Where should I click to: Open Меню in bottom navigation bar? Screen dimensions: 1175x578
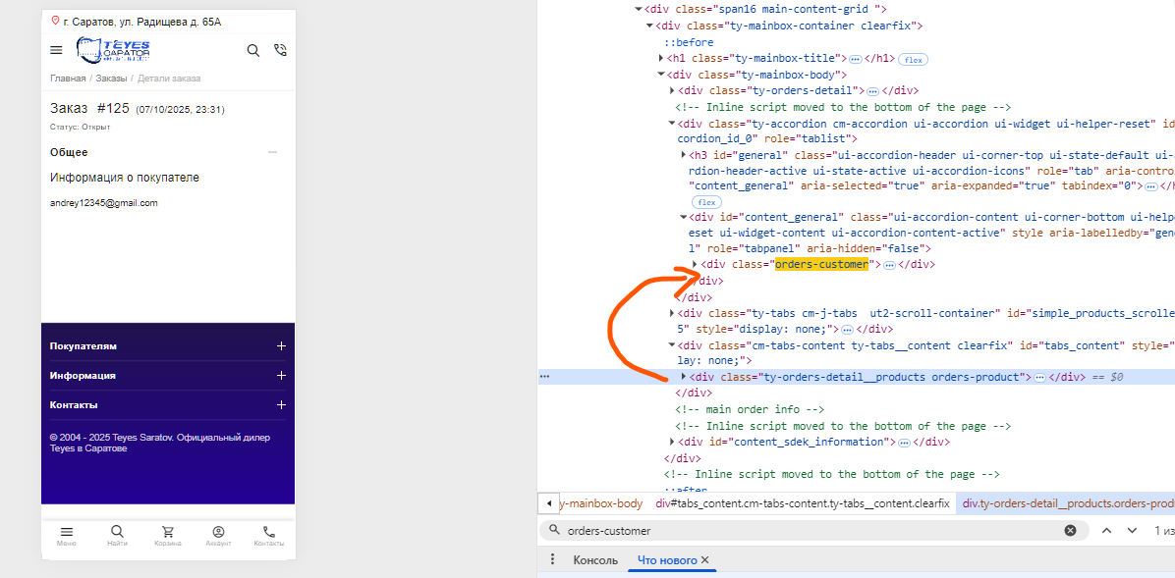(67, 535)
